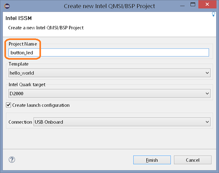Click the Project Name field containing button_led
The width and height of the screenshot is (219, 173).
tap(109, 53)
